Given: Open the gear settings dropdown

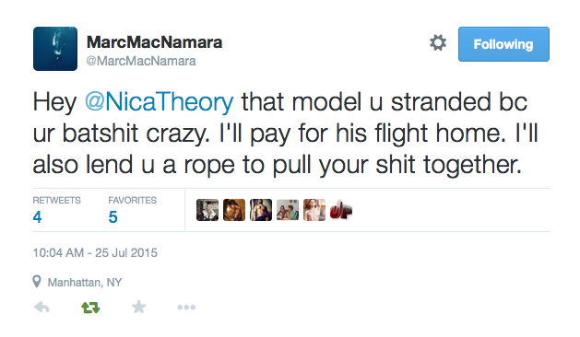Looking at the screenshot, I should click(x=438, y=43).
